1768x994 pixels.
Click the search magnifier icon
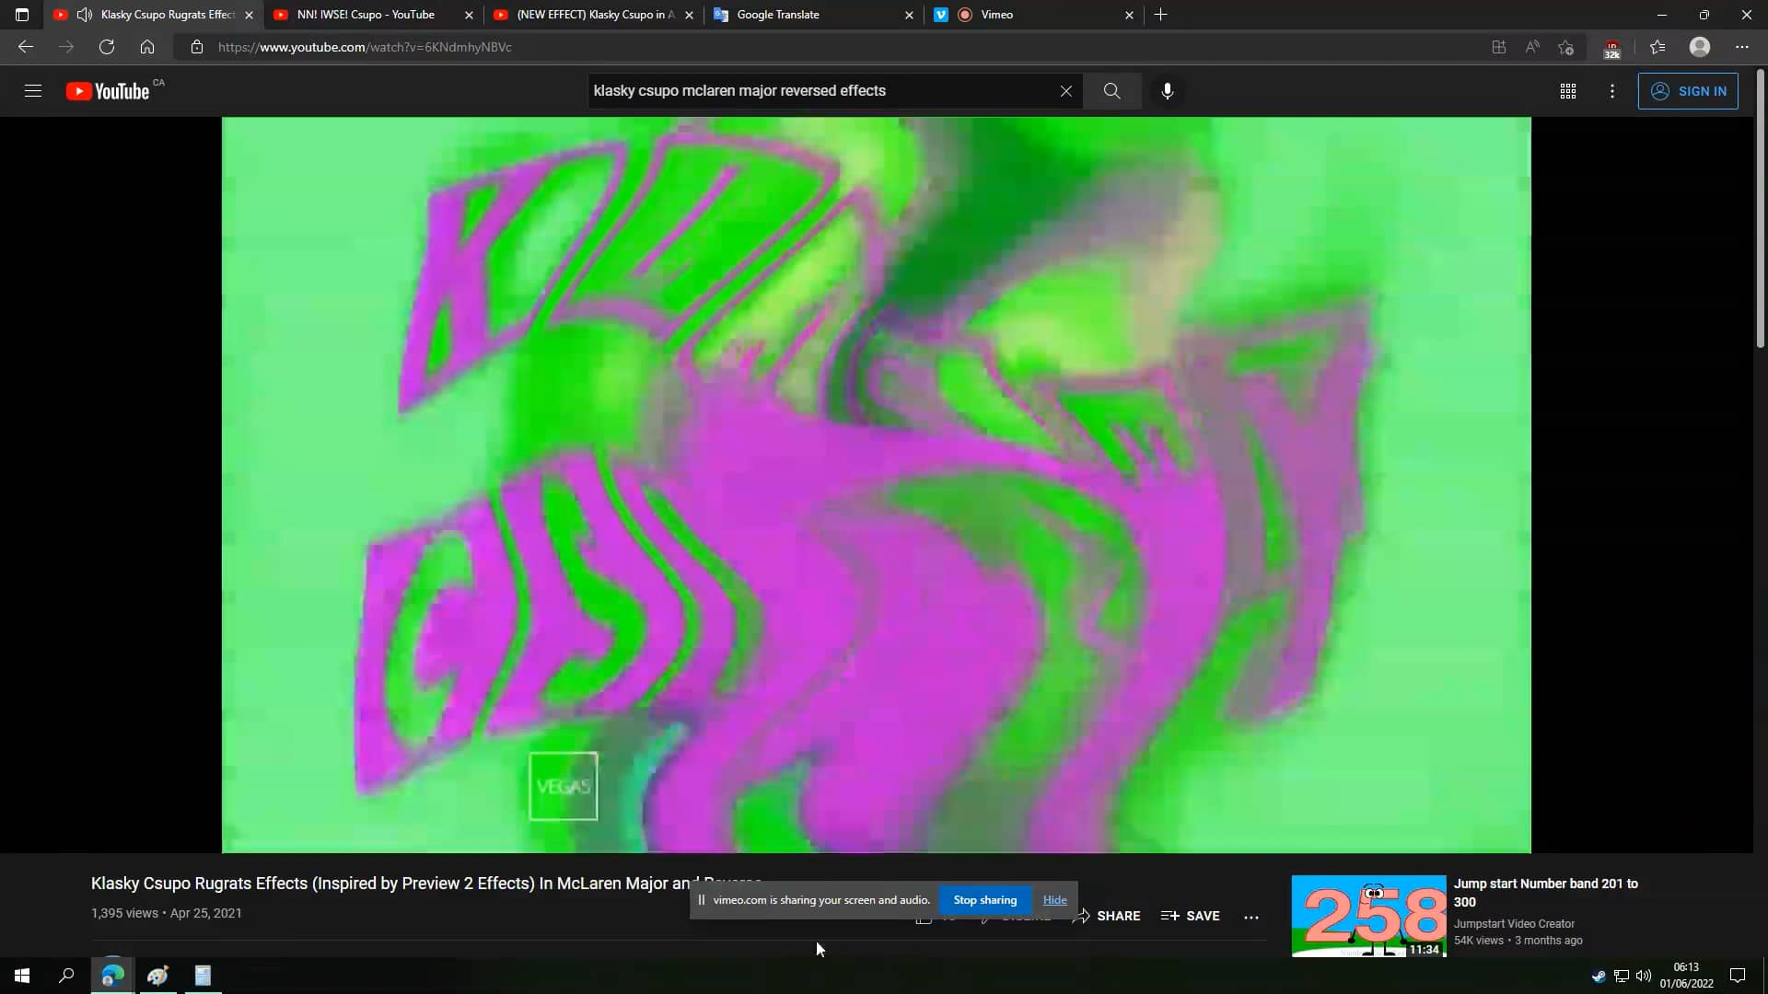click(x=1111, y=90)
